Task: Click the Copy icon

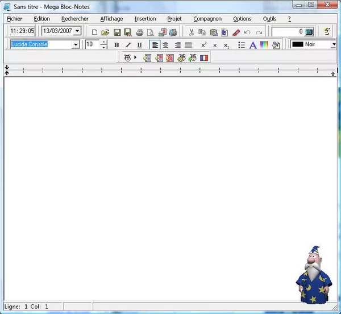Action: pos(202,32)
